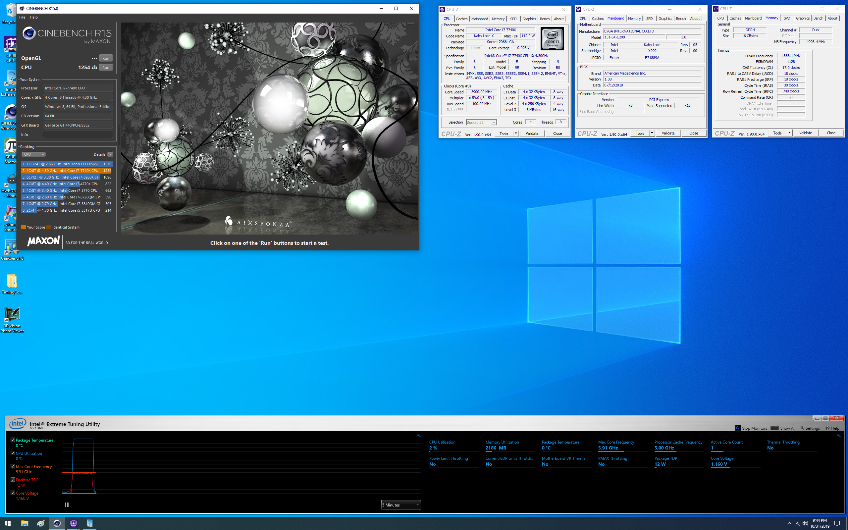Open Geekbench 3 desktop shortcut
This screenshot has height=530, width=848.
tap(12, 250)
